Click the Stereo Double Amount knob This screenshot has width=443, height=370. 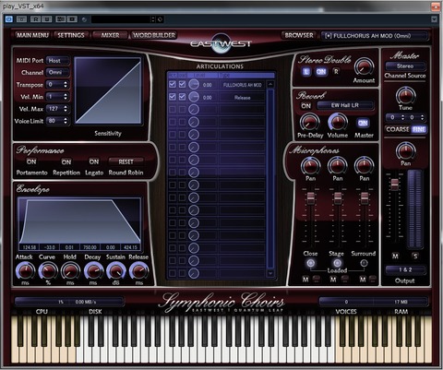pyautogui.click(x=364, y=67)
